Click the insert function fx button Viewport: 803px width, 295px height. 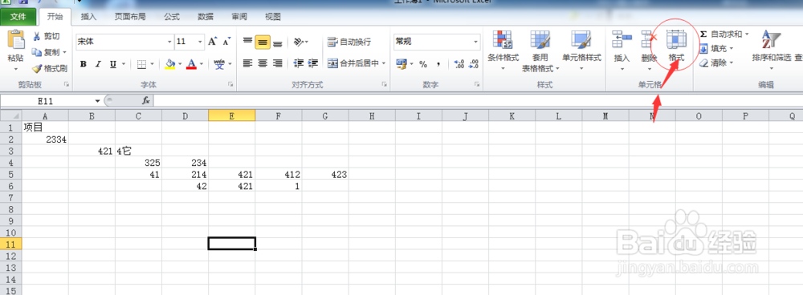(146, 101)
